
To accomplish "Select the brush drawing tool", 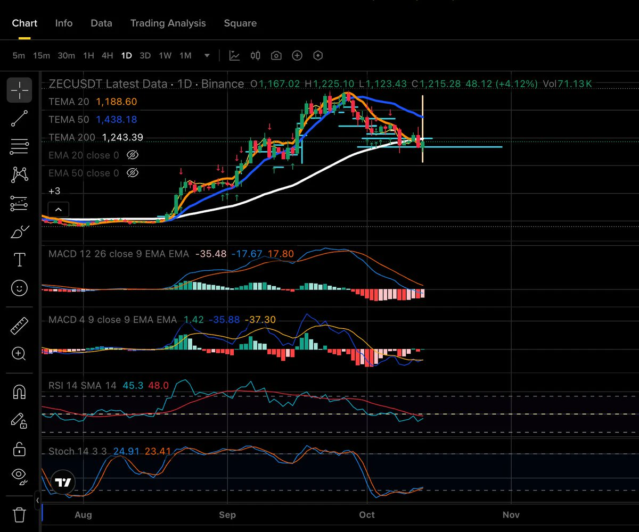I will 19,231.
